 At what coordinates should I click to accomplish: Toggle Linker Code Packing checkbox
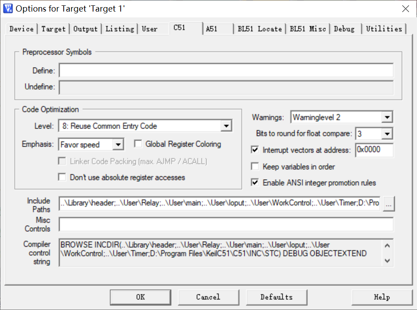(62, 161)
